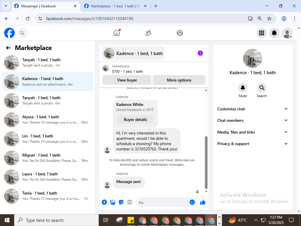Expand the Chat members section
The height and width of the screenshot is (226, 301).
pyautogui.click(x=252, y=120)
